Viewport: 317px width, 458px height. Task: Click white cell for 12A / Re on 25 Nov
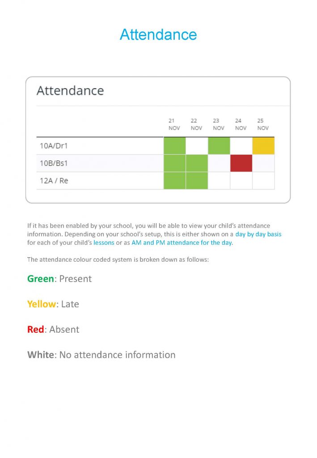pos(263,181)
